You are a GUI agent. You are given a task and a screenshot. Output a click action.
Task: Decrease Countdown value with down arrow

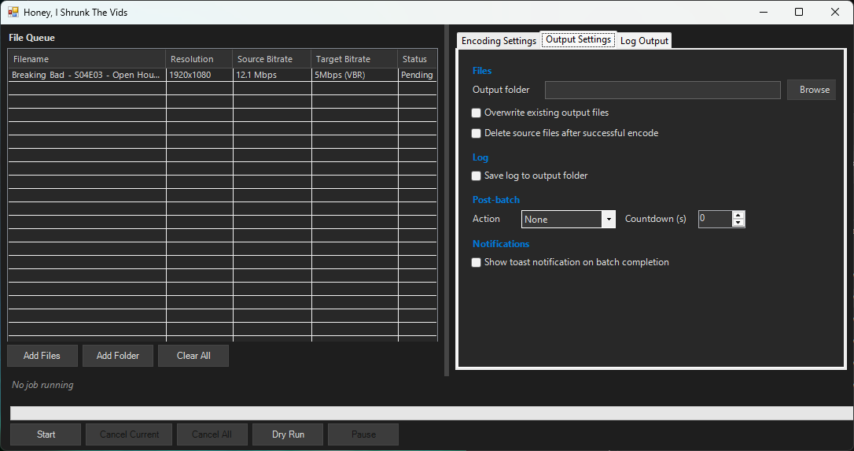coord(738,224)
